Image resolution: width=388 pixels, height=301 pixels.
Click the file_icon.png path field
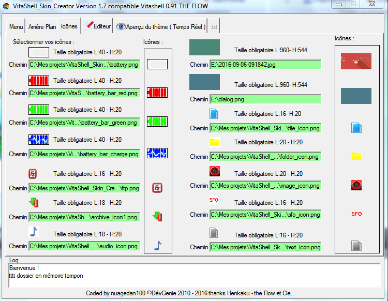(265, 128)
